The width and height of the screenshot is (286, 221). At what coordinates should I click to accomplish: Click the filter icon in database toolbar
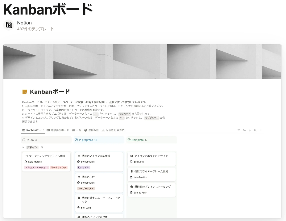(x=238, y=130)
